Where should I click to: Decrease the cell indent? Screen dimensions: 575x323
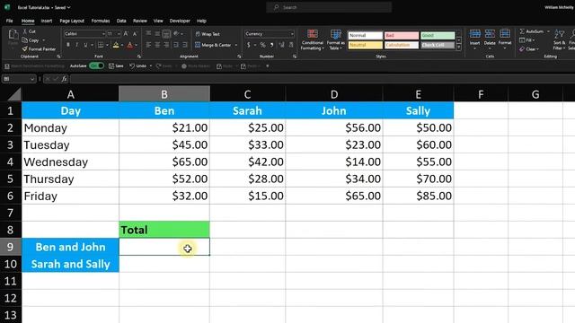point(176,45)
